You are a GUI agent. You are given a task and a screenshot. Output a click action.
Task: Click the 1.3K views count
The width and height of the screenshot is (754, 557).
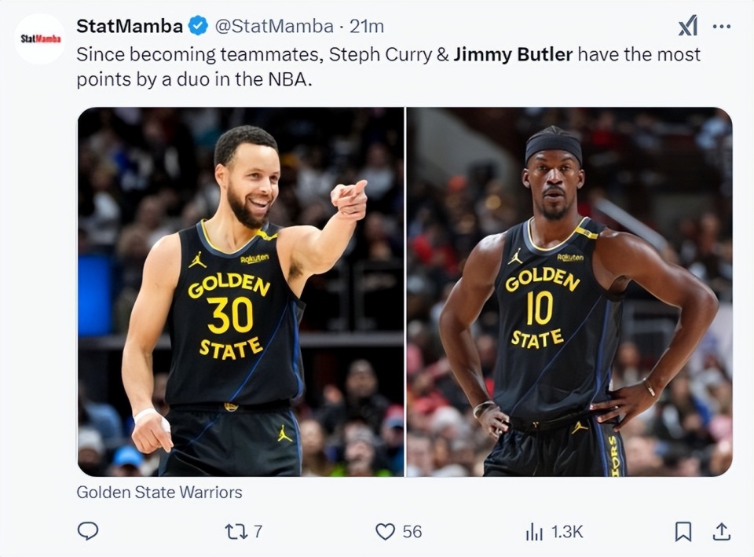coord(566,532)
